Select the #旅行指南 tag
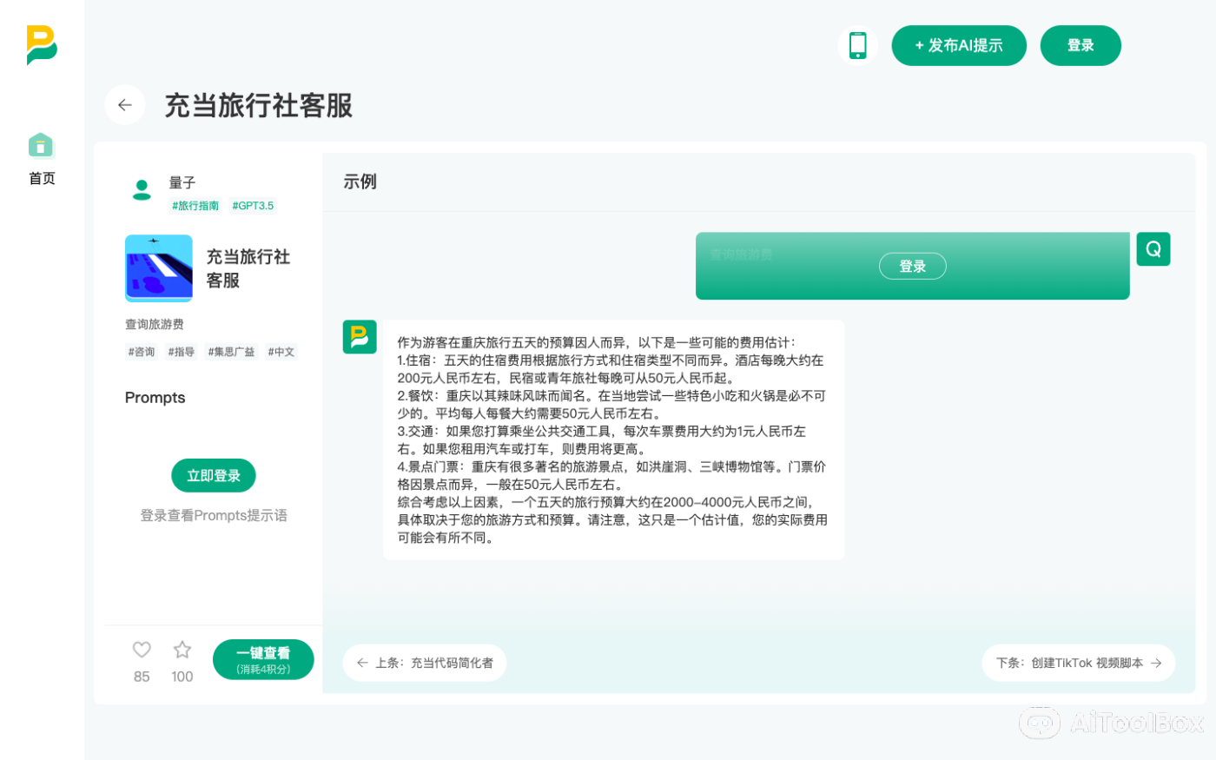The height and width of the screenshot is (760, 1216). pyautogui.click(x=195, y=206)
